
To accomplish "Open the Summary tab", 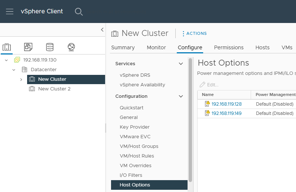I will (x=123, y=47).
